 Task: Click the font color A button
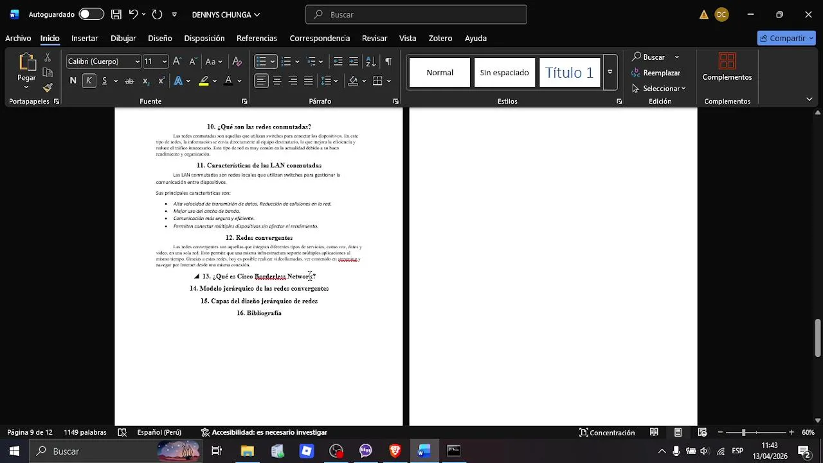click(x=228, y=80)
